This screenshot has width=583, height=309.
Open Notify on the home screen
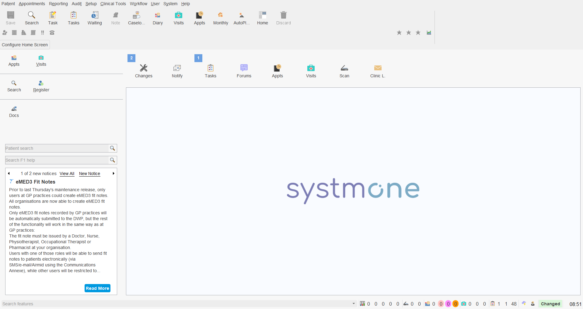point(177,71)
